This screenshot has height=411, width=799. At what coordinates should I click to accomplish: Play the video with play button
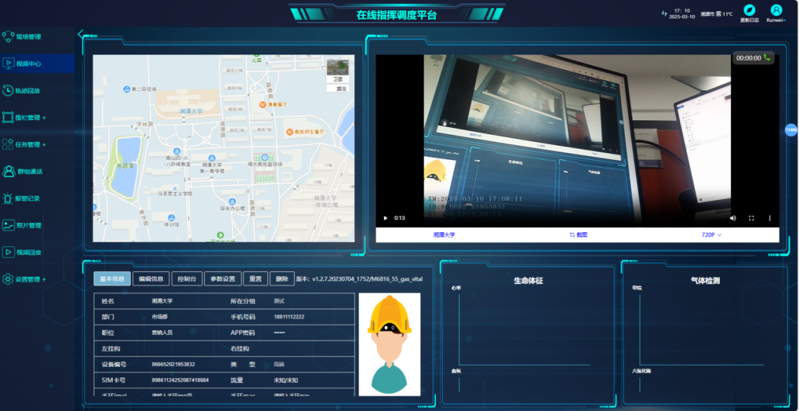pyautogui.click(x=385, y=218)
